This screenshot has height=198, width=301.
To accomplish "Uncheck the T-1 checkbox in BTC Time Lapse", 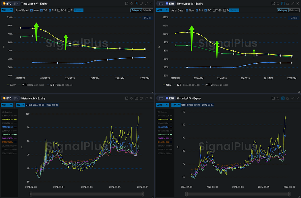I will pyautogui.click(x=41, y=10).
